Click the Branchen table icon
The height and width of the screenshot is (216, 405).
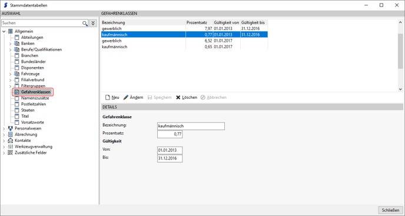tap(17, 55)
